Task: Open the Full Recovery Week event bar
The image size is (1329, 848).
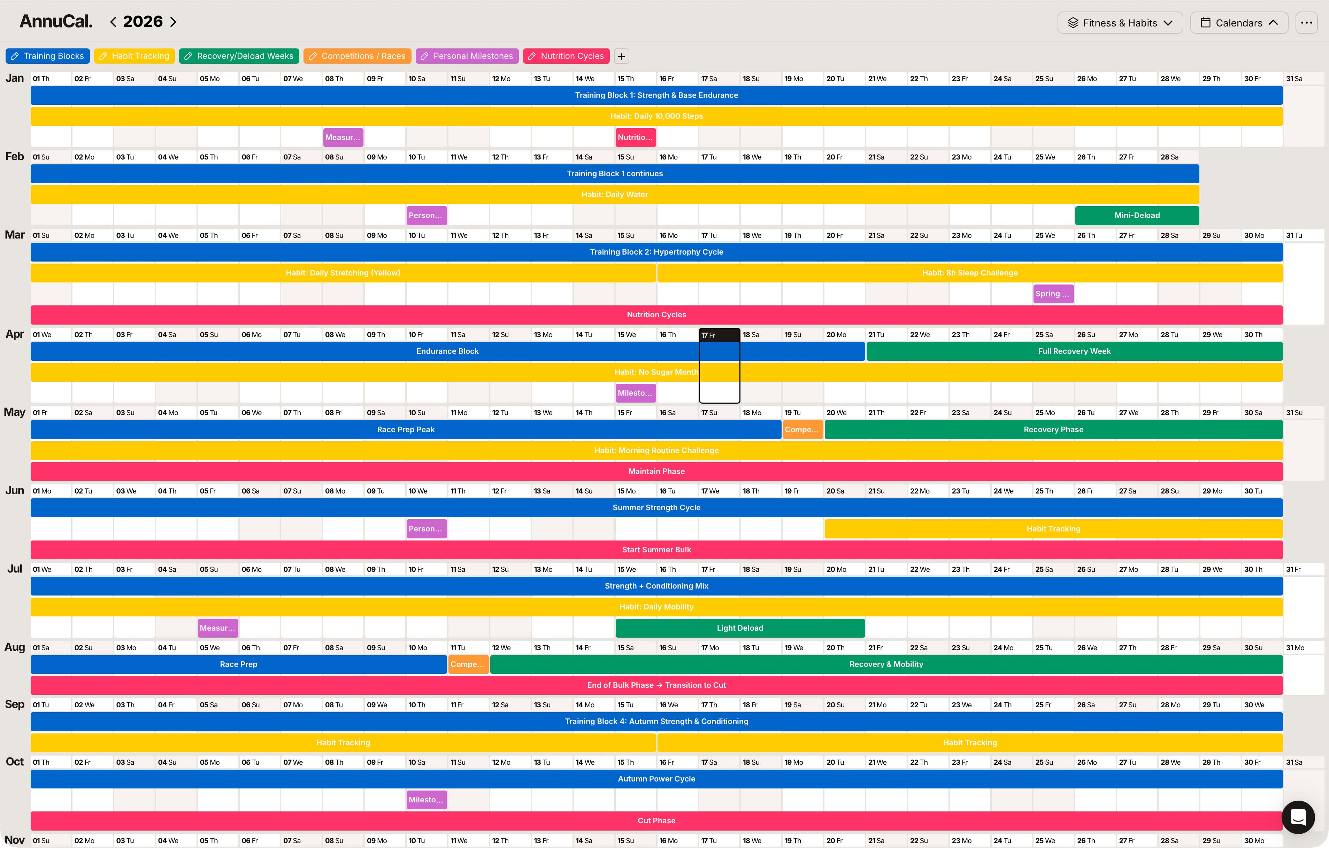Action: pos(1074,351)
